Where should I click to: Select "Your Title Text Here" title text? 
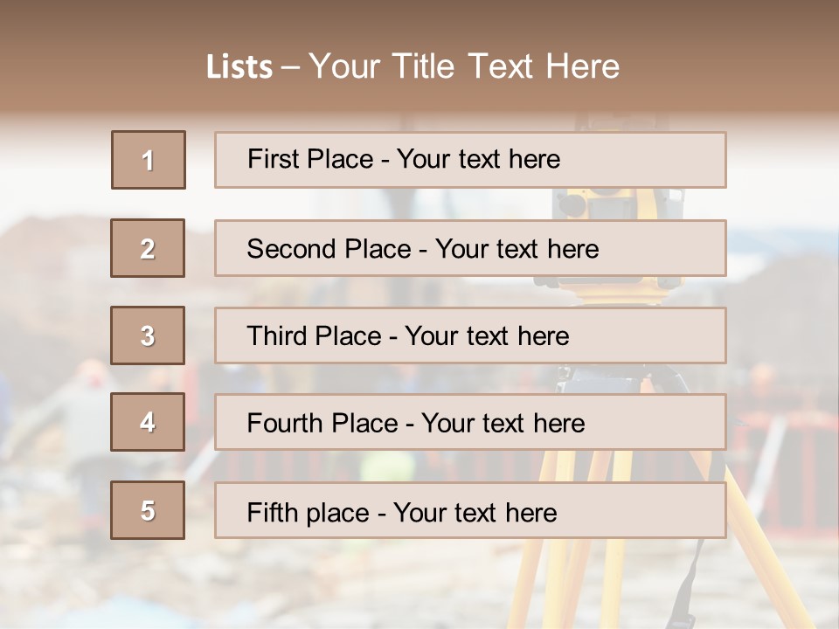click(464, 66)
